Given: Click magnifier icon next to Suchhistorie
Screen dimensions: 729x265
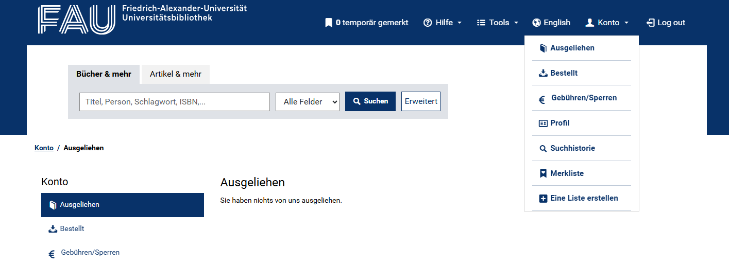Looking at the screenshot, I should 543,149.
